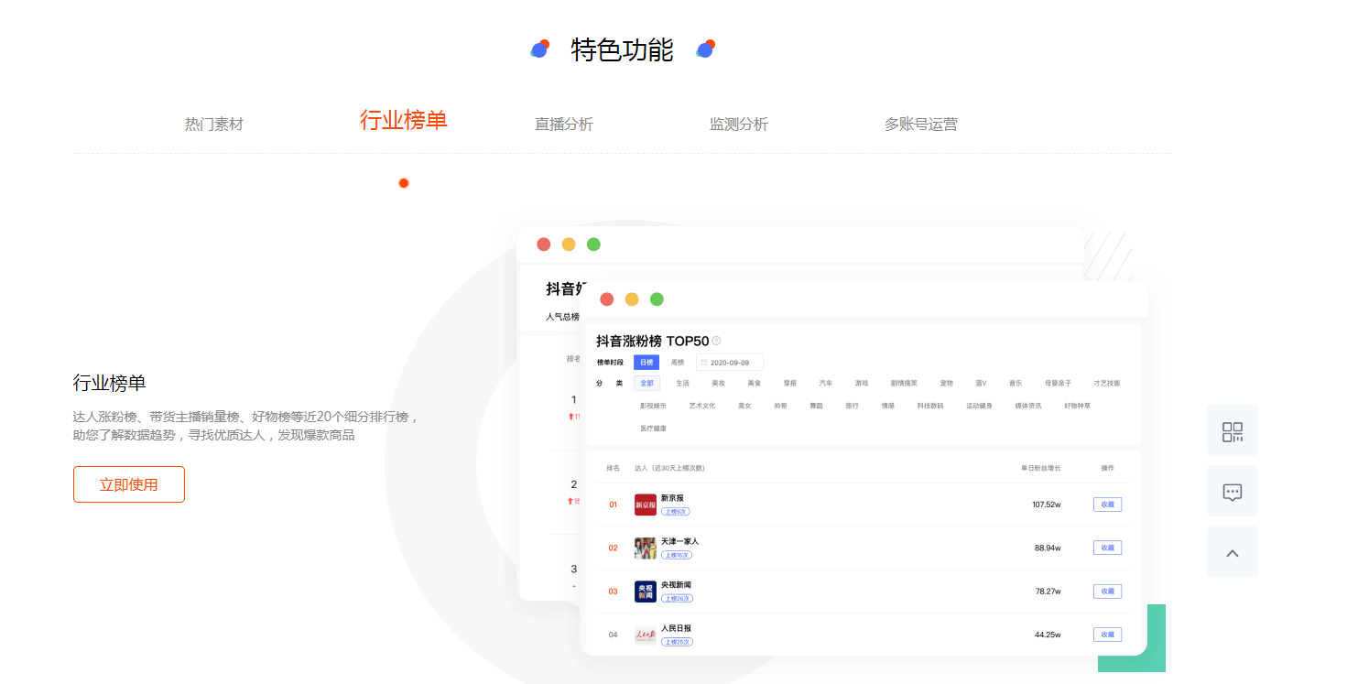Click the help icon beside 抖音涨粉榜 TOP50
1358x684 pixels.
pos(716,341)
